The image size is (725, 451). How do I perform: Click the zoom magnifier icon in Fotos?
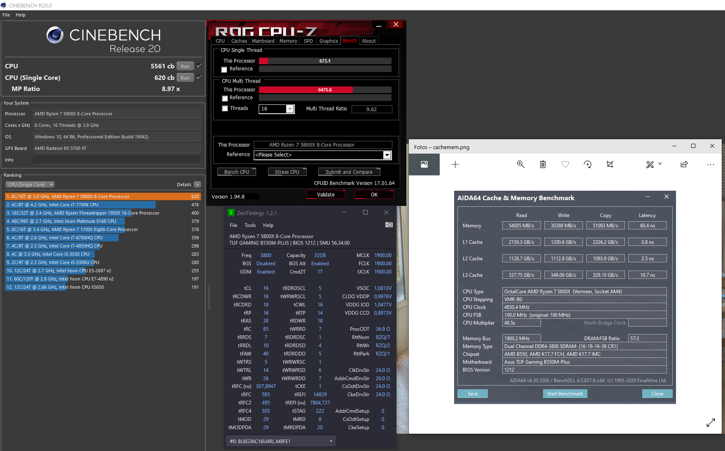pyautogui.click(x=520, y=164)
